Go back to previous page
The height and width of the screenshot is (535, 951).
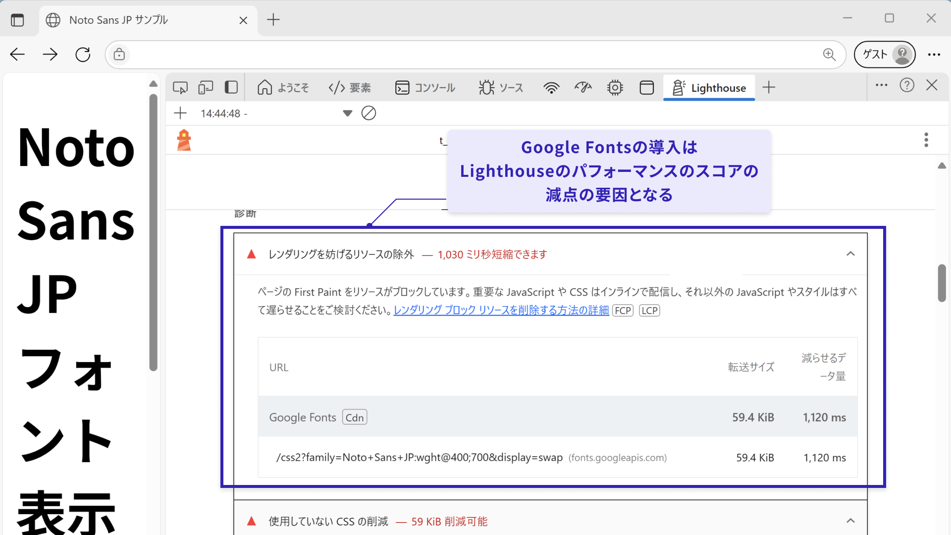(17, 54)
